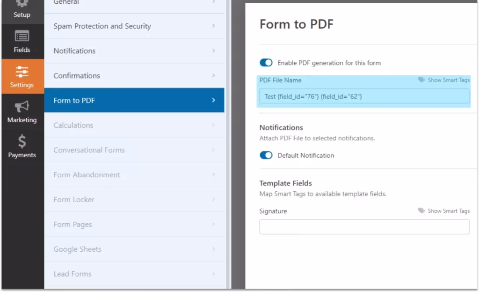The height and width of the screenshot is (292, 479).
Task: Open the Fields panel icon
Action: (x=22, y=36)
